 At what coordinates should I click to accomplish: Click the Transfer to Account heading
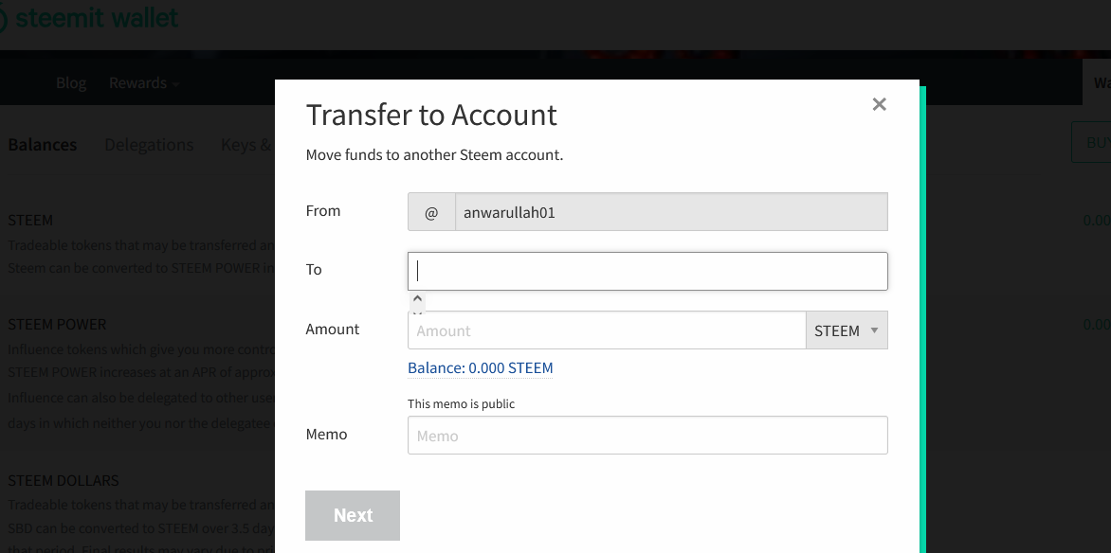coord(431,115)
